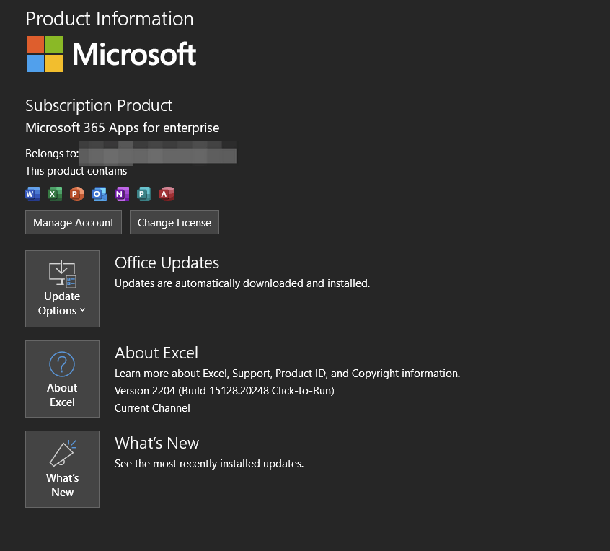Click the Subscription Product heading

coord(99,106)
